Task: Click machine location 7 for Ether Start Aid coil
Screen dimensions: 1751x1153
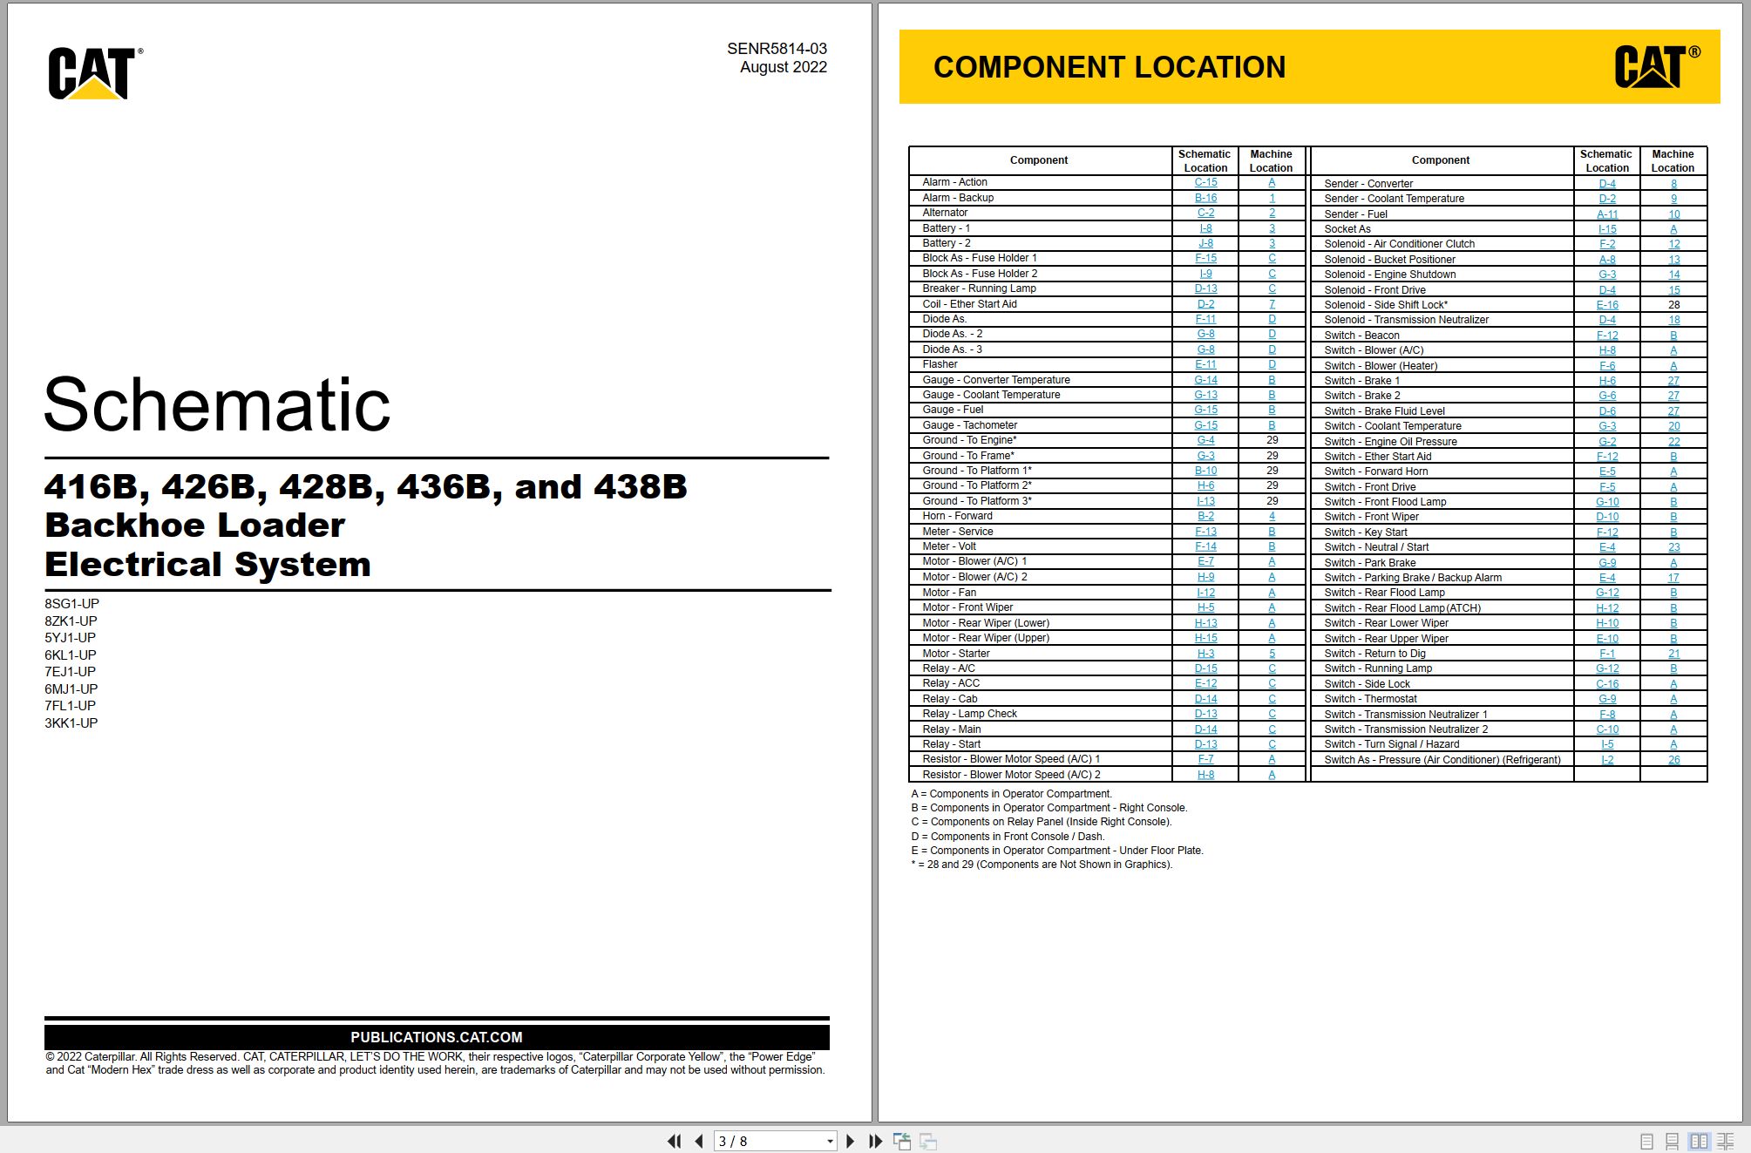Action: (x=1272, y=304)
